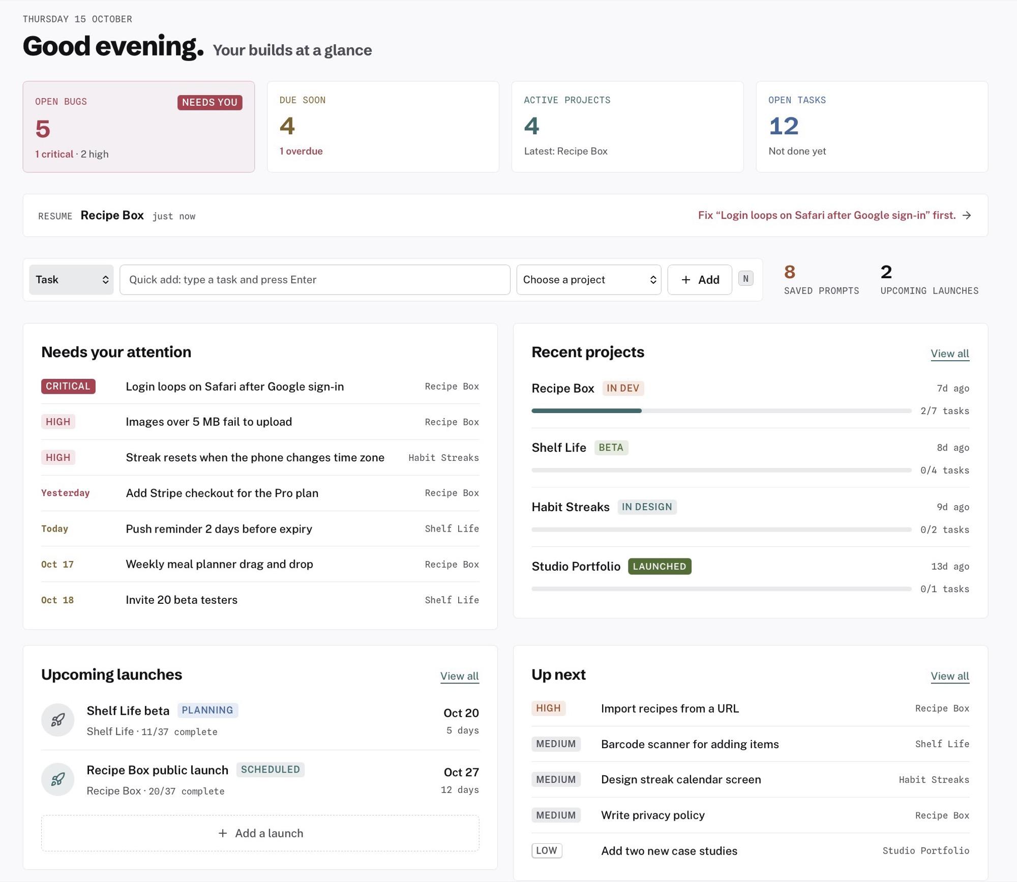Click the N keyboard shortcut badge
The width and height of the screenshot is (1017, 882).
[x=745, y=279]
